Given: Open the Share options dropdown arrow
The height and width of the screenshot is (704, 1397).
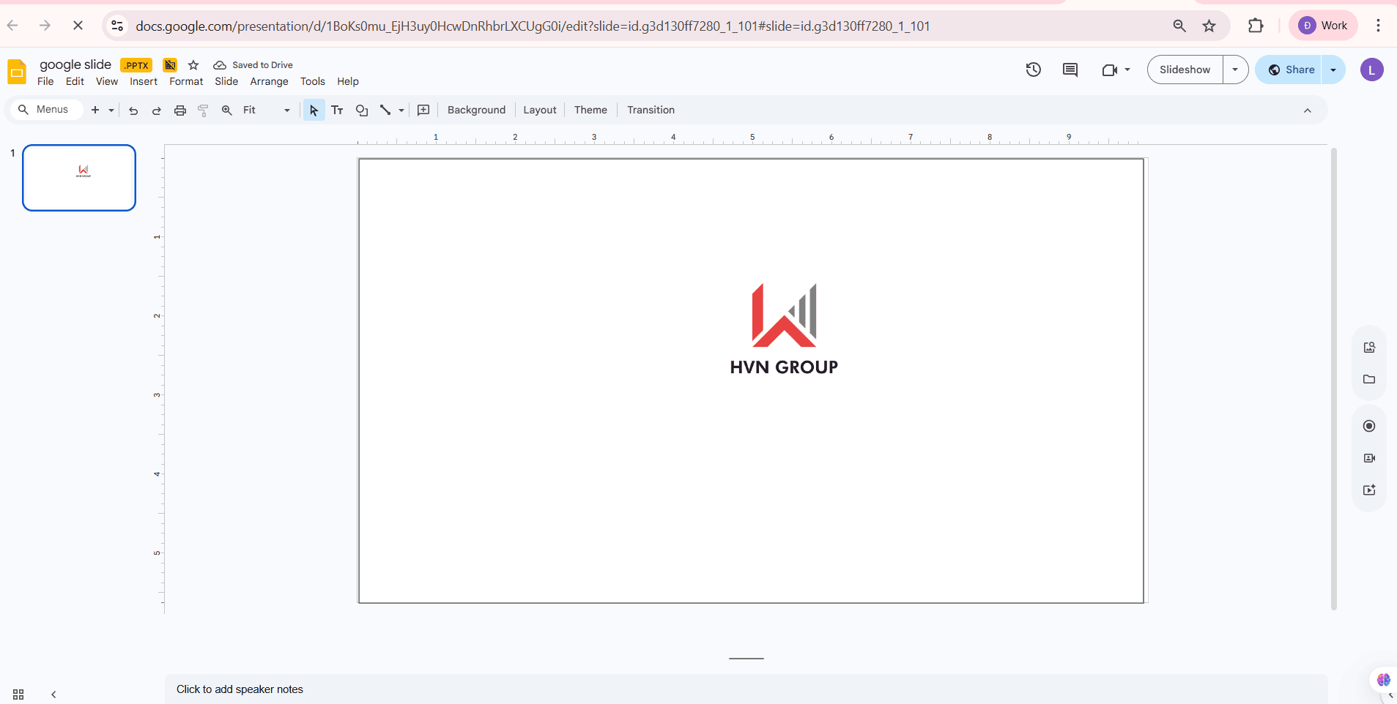Looking at the screenshot, I should [1333, 70].
